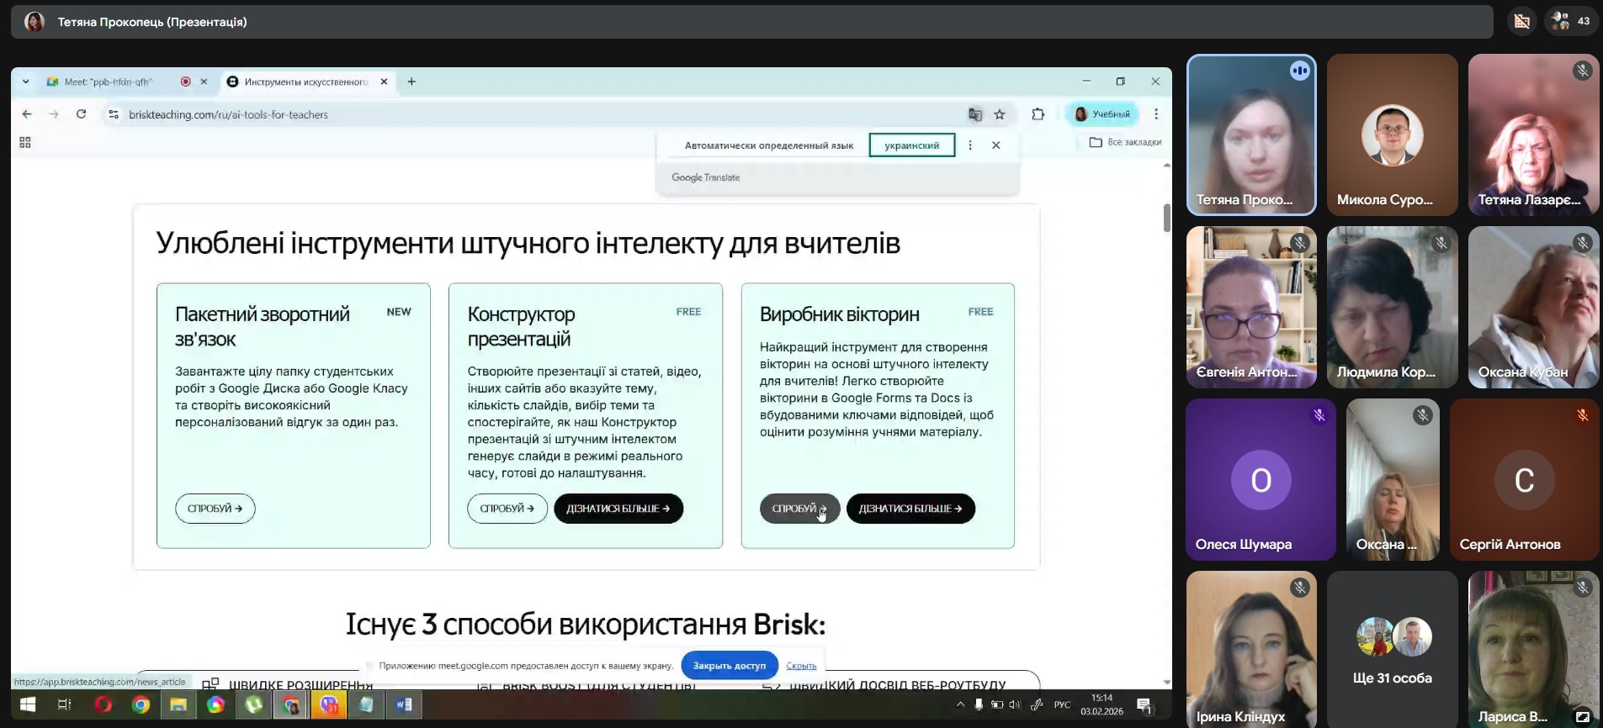Open the Word taskbar icon
This screenshot has height=728, width=1603.
pos(404,704)
